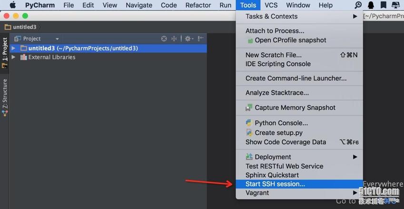Click the green window zoom button

tap(25, 16)
